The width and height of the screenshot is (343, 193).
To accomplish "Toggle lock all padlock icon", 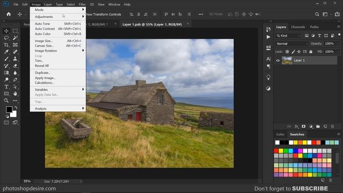I will pos(311,52).
